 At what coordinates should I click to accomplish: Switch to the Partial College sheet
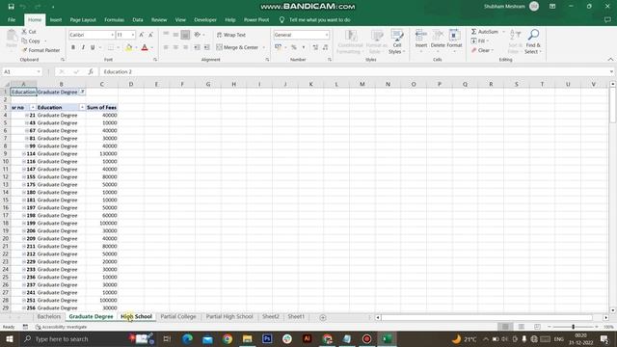click(x=177, y=317)
